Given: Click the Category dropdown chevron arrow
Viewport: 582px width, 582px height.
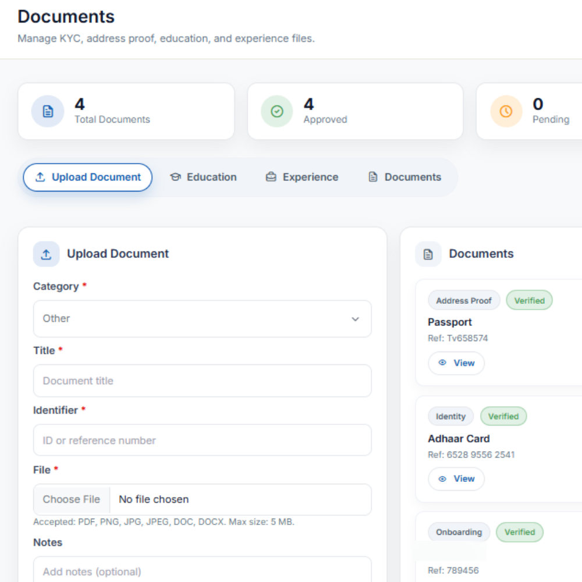Looking at the screenshot, I should pos(355,319).
